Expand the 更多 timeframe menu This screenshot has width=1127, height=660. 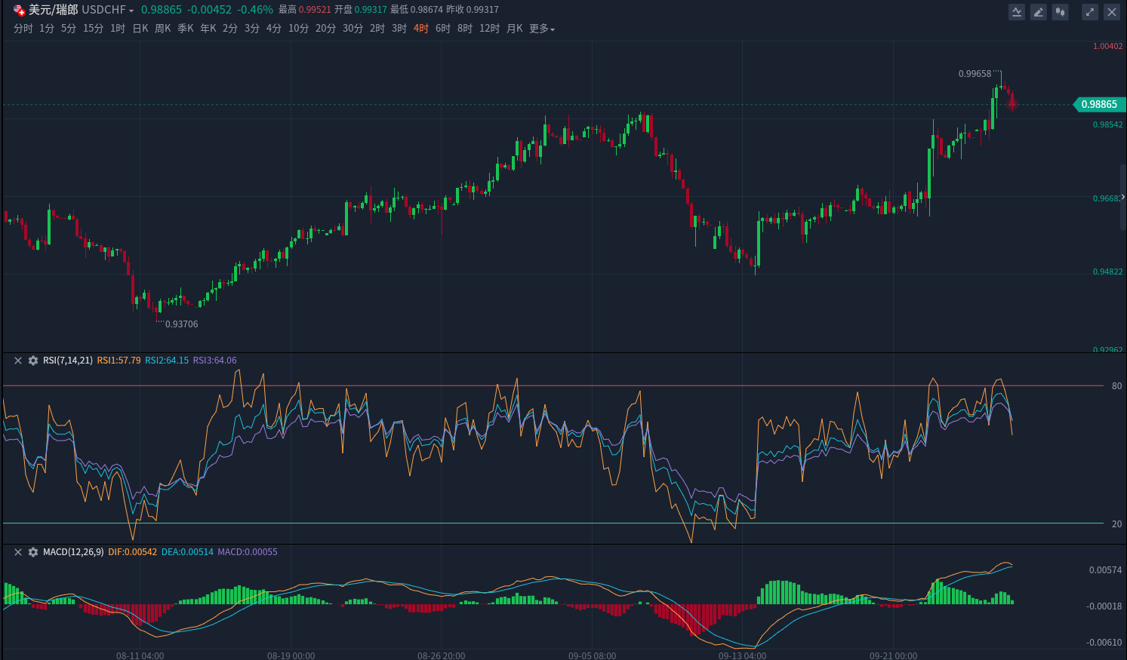[542, 29]
